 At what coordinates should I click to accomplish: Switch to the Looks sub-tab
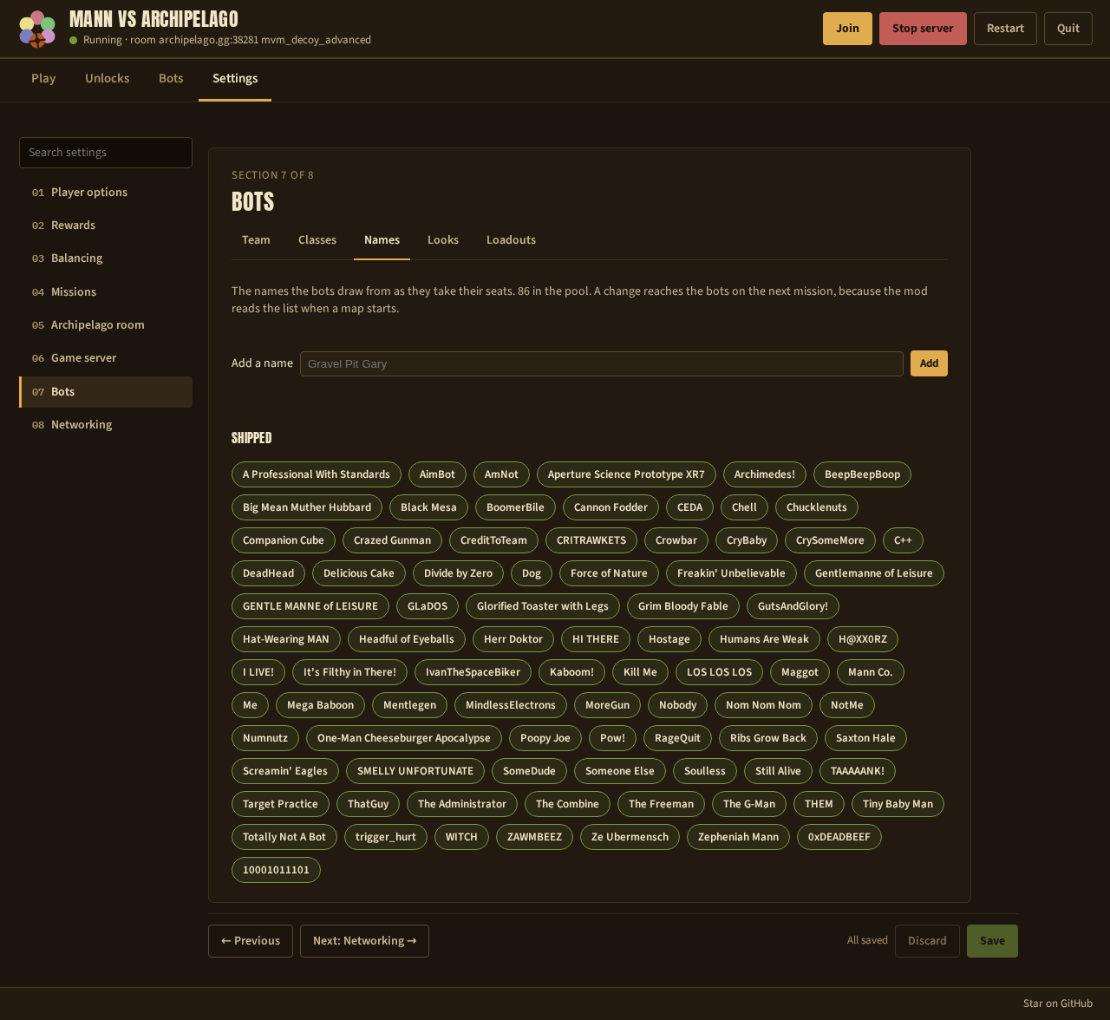tap(443, 239)
